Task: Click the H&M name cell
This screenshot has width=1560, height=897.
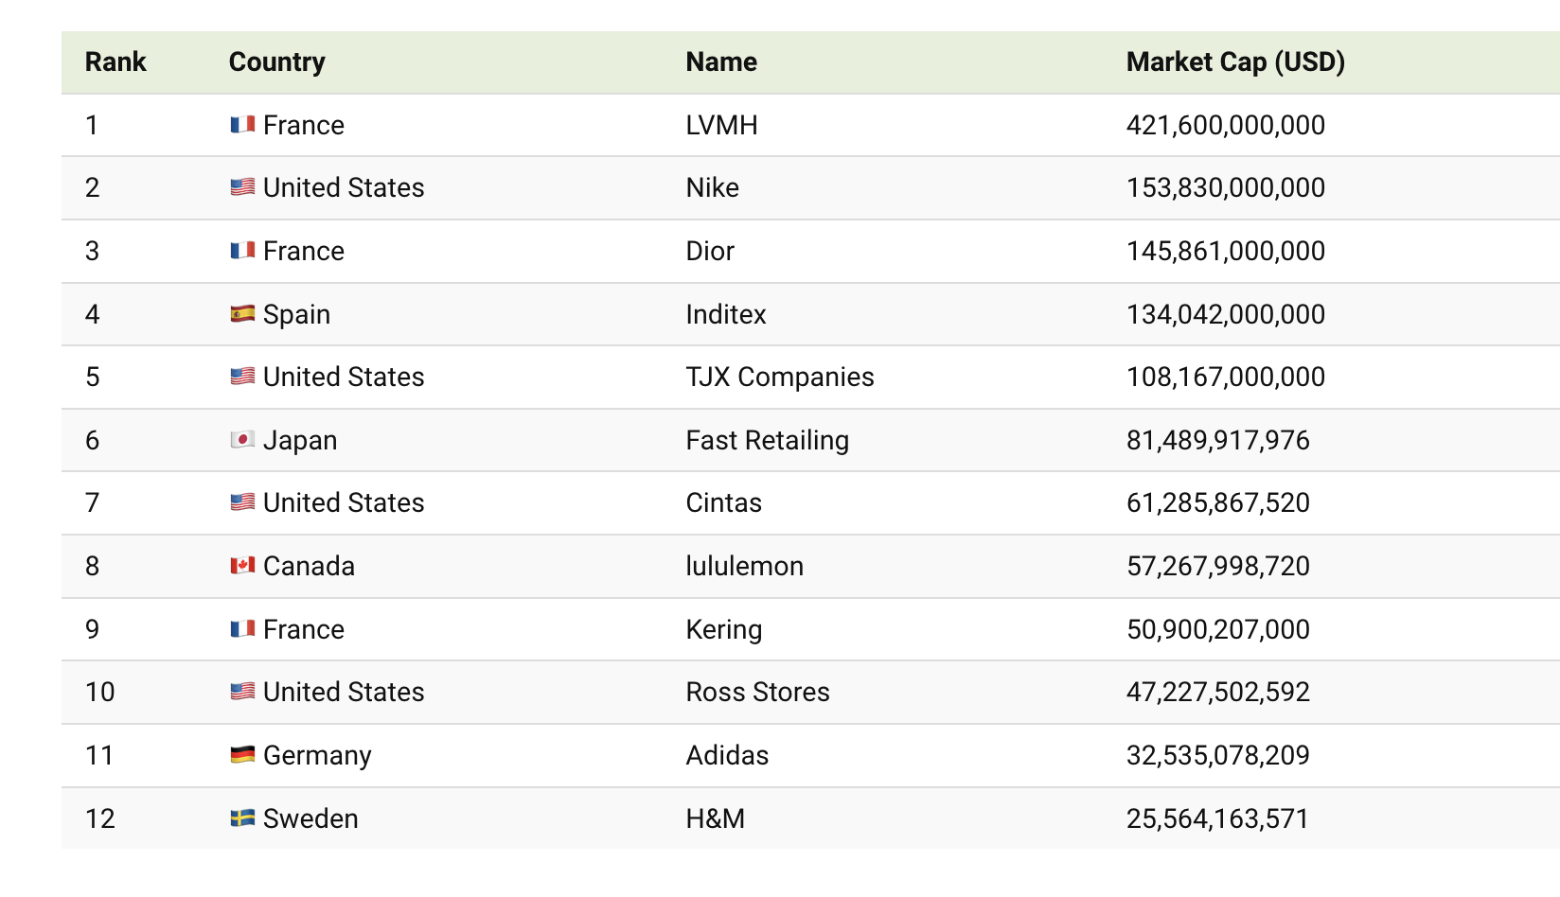Action: [x=715, y=818]
